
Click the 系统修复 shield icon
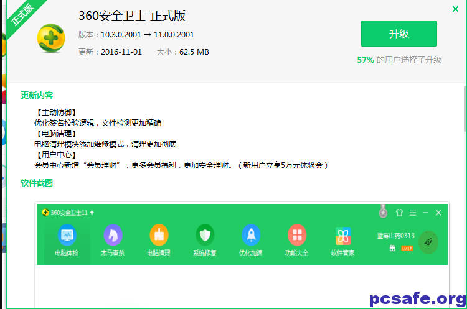coord(205,236)
